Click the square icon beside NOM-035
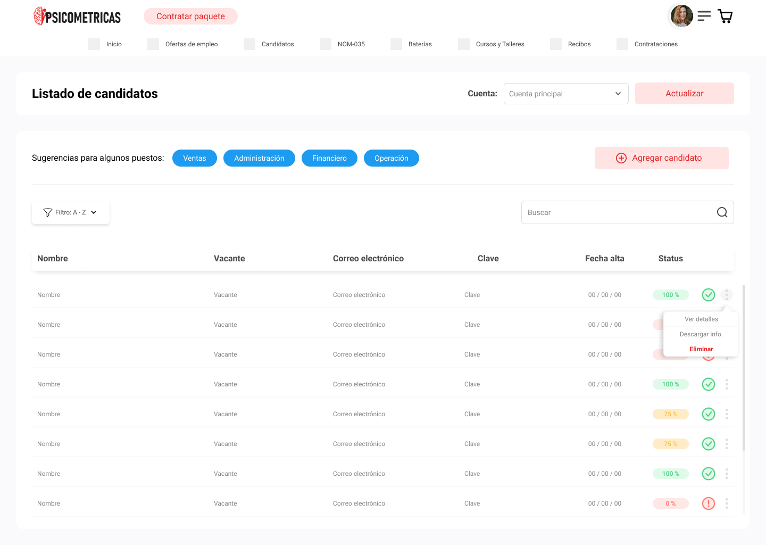Screen dimensions: 766x545 point(326,44)
